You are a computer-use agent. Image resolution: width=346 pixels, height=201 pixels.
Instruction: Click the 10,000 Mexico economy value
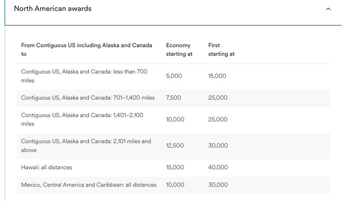pos(175,185)
